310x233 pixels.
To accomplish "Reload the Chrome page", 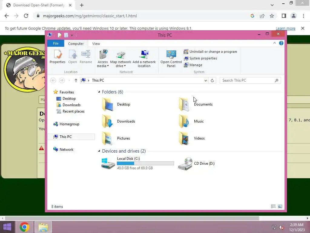I will click(26, 16).
